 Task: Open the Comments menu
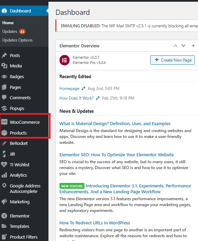coord(24,98)
